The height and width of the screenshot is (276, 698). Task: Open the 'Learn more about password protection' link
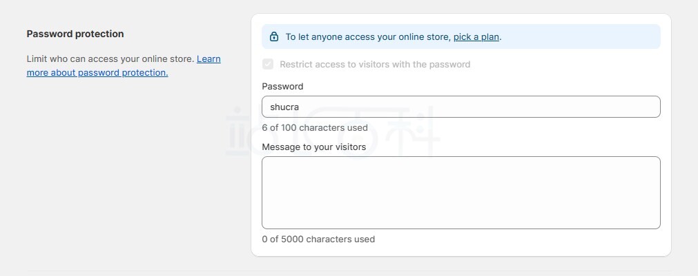click(124, 65)
